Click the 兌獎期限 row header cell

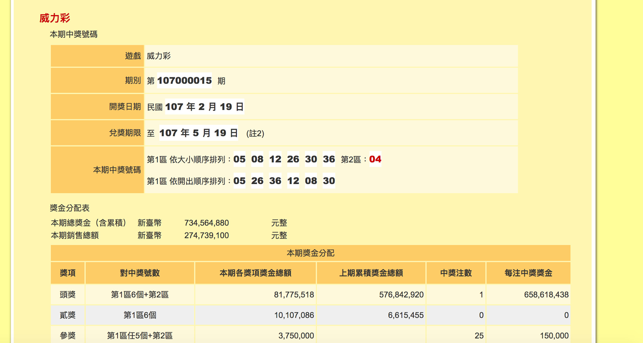97,133
